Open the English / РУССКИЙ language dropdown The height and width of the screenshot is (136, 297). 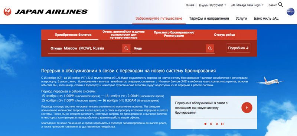pos(212,5)
